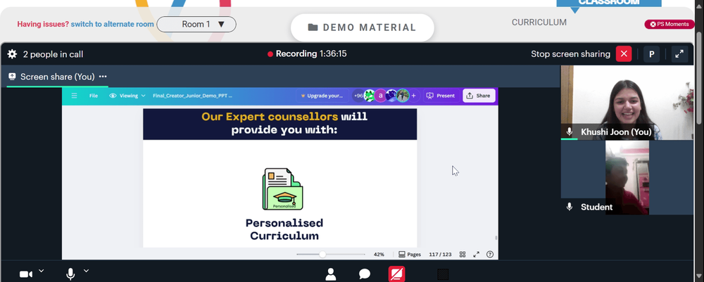Click the Canva Share button
Image resolution: width=704 pixels, height=282 pixels.
tap(479, 96)
